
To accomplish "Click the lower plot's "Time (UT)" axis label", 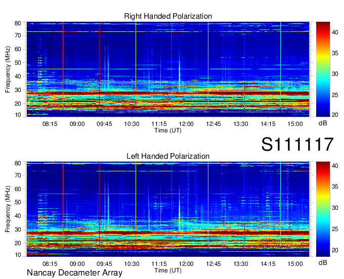I will [x=168, y=270].
